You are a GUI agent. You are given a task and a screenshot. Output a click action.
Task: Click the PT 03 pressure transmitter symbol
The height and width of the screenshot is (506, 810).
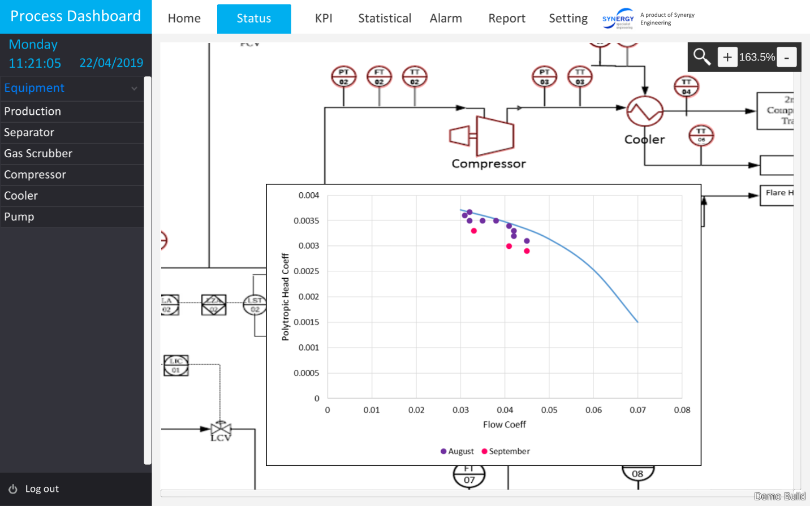coord(544,77)
